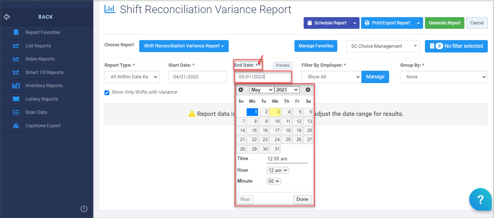Click the logout power icon
The width and height of the screenshot is (494, 218).
(x=84, y=209)
